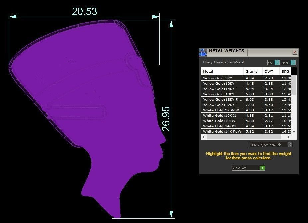Select the Yellow Gold:10KY row
This screenshot has width=308, height=223.
(x=246, y=83)
